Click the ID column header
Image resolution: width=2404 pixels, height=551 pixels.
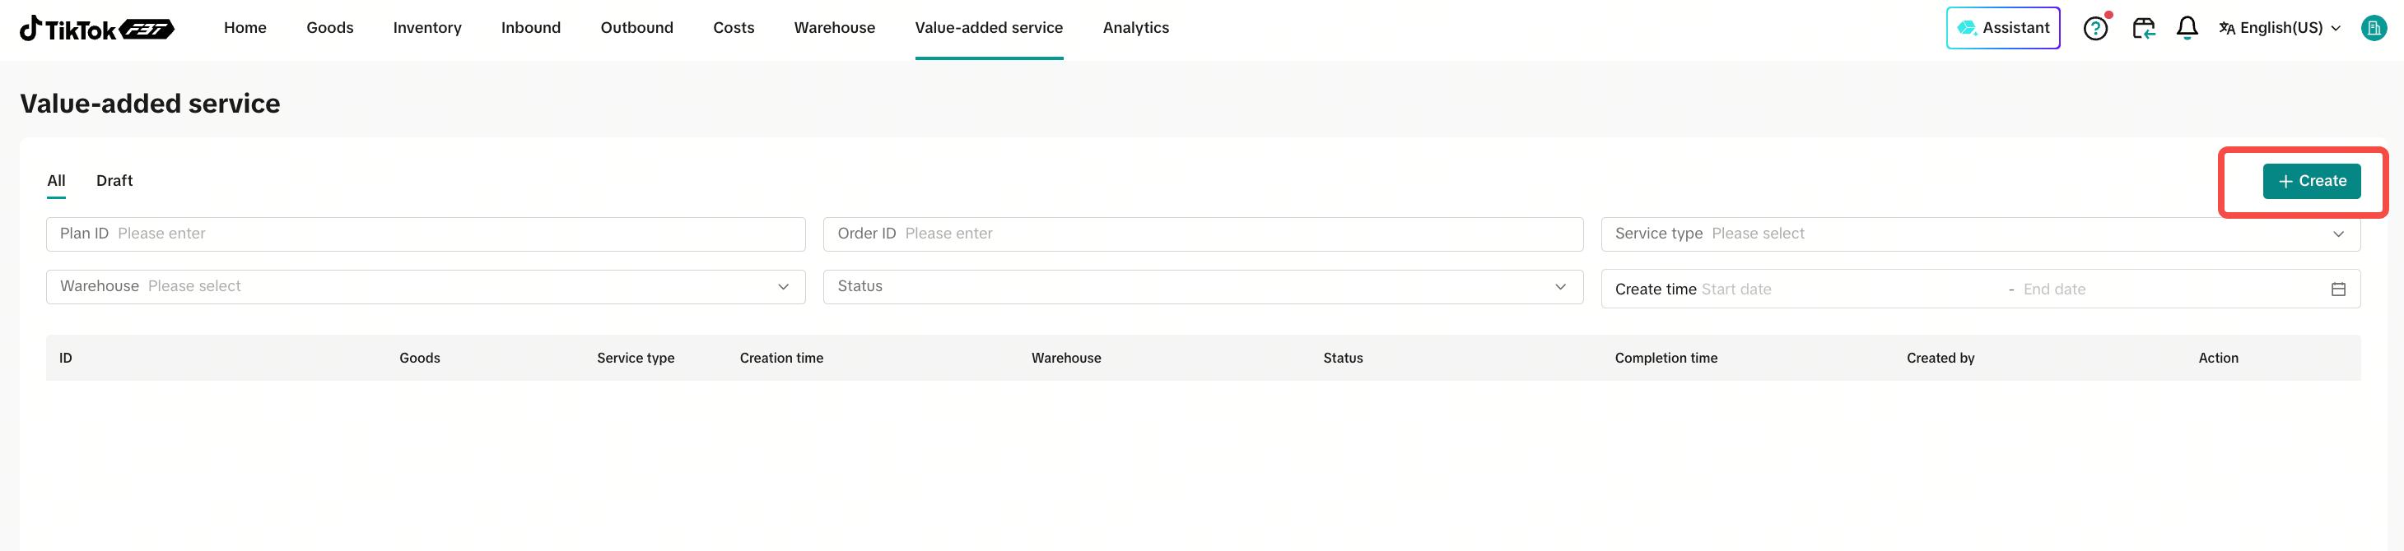click(65, 358)
